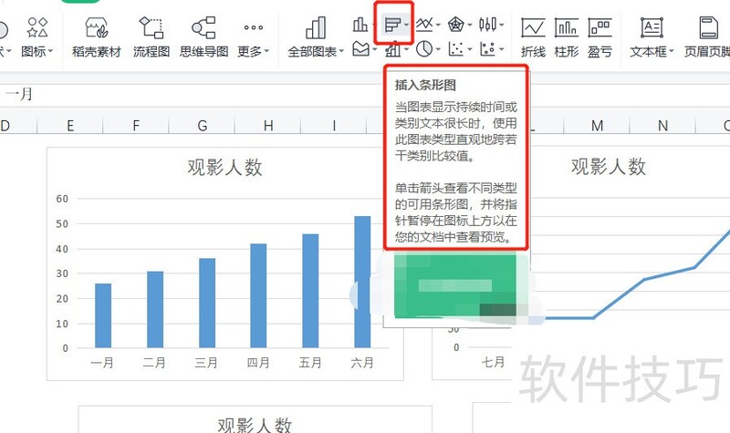Select column G header

(202, 126)
